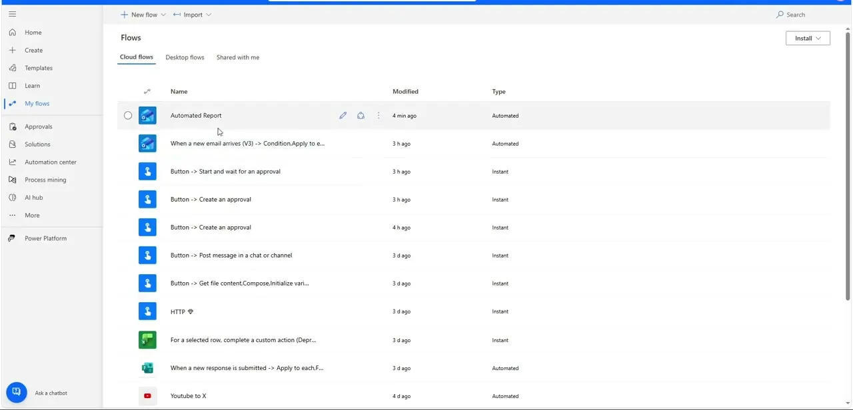This screenshot has height=410, width=853.
Task: Sort by the Type column header
Action: point(498,91)
